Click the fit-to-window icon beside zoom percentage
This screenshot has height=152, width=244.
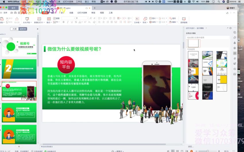pos(233,151)
